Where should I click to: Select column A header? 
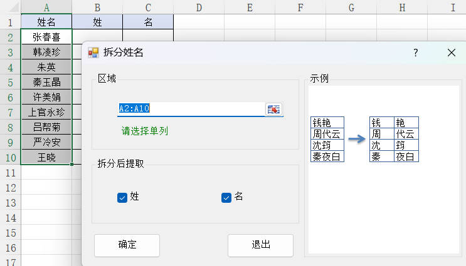pyautogui.click(x=46, y=8)
